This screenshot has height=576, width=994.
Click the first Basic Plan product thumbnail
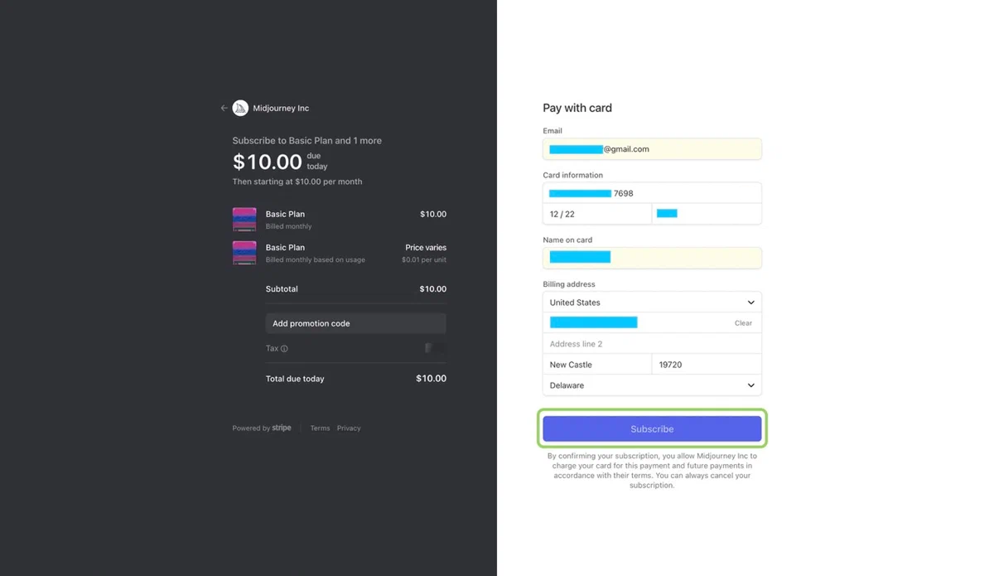pyautogui.click(x=244, y=219)
